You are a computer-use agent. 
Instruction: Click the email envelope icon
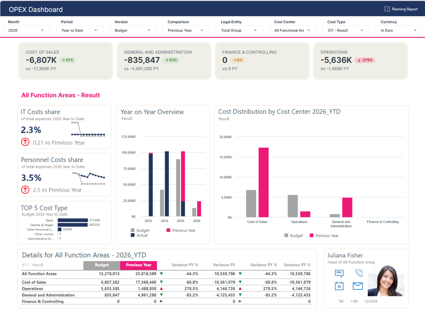[x=358, y=286]
